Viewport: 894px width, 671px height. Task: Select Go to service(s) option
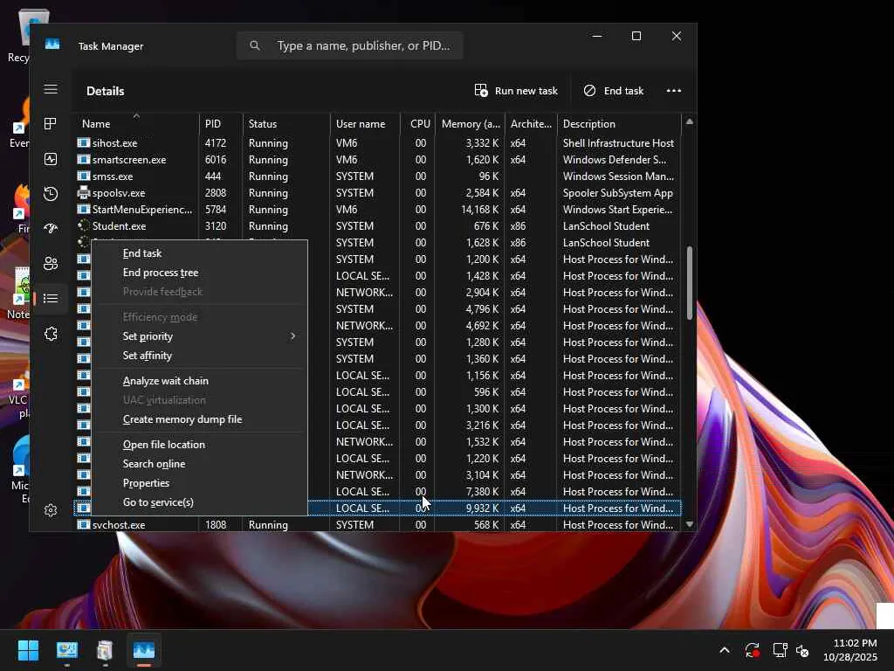[x=158, y=502]
